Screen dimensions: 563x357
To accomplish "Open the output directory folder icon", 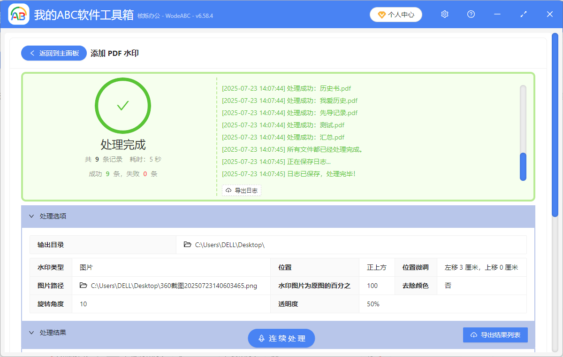I will pyautogui.click(x=188, y=245).
